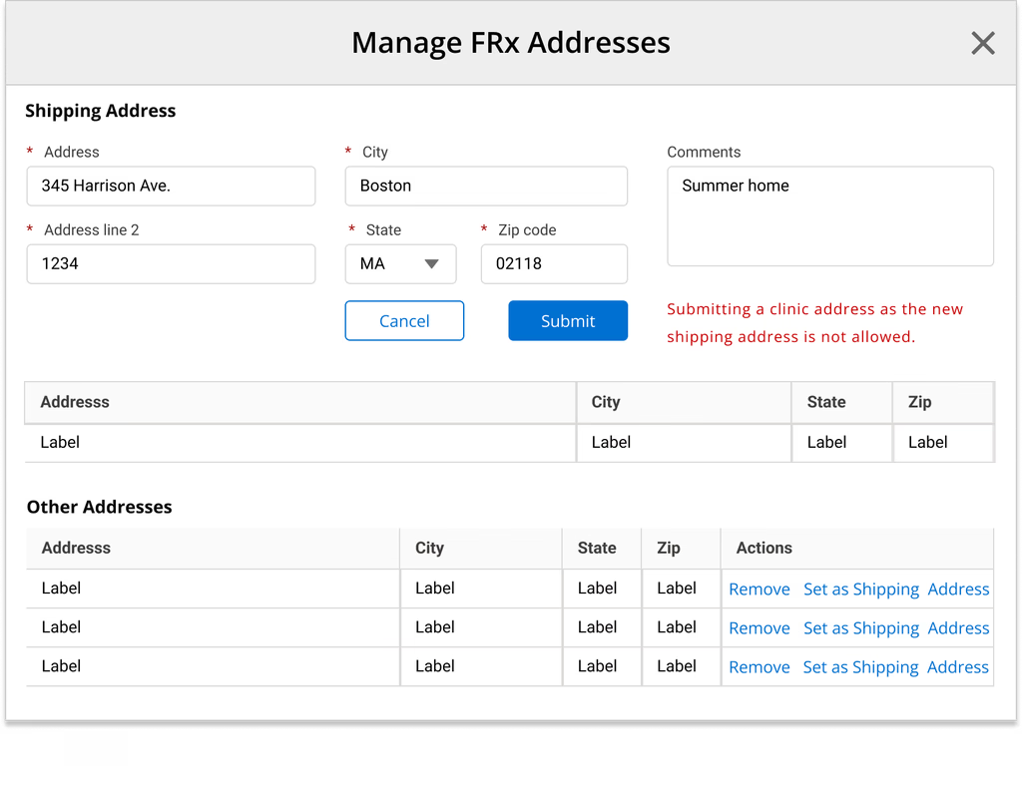This screenshot has width=1022, height=791.
Task: Select the State dropdown arrow showing MA
Action: (x=432, y=263)
